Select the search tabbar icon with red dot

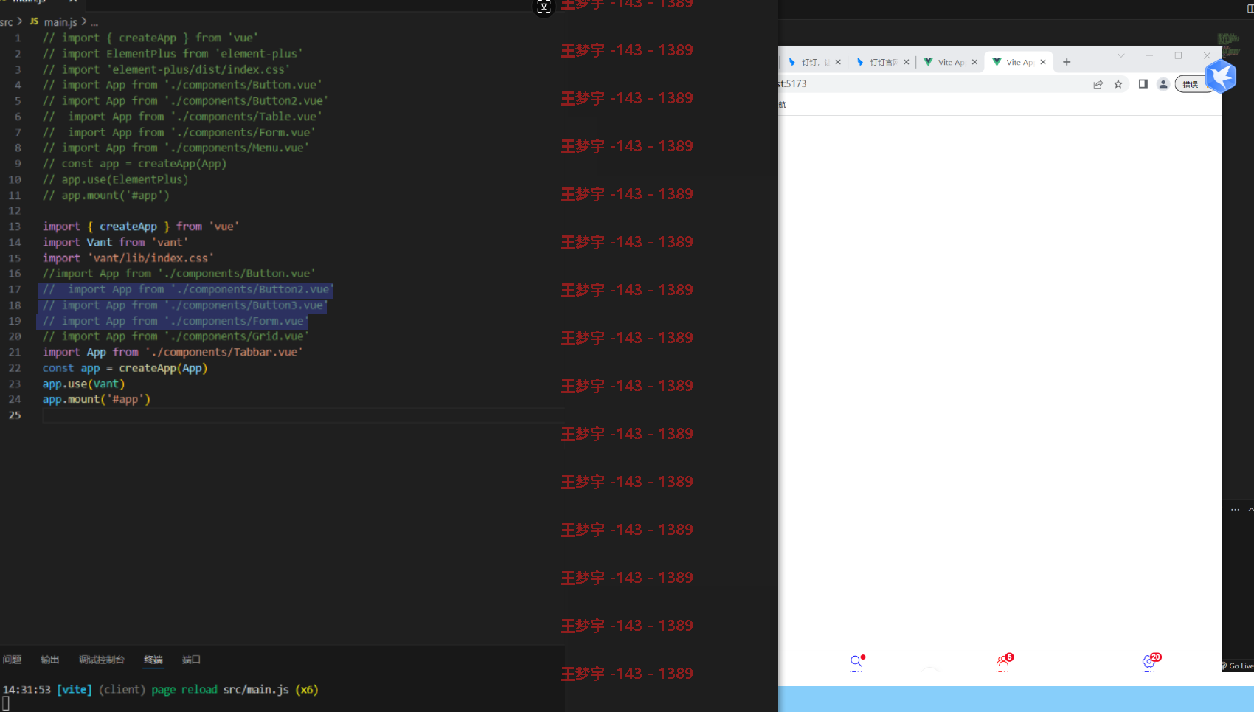pos(856,662)
